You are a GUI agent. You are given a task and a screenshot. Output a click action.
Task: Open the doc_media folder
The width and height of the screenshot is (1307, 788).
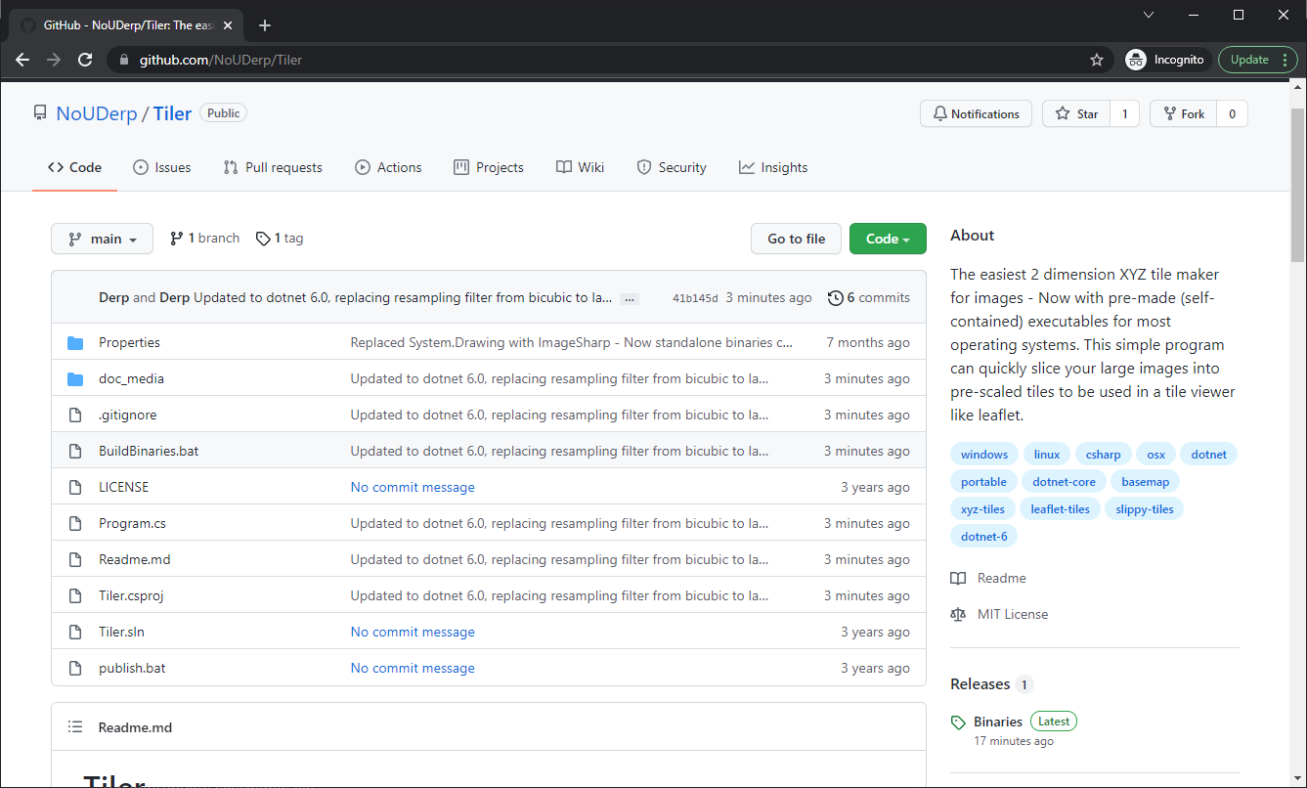click(x=131, y=378)
